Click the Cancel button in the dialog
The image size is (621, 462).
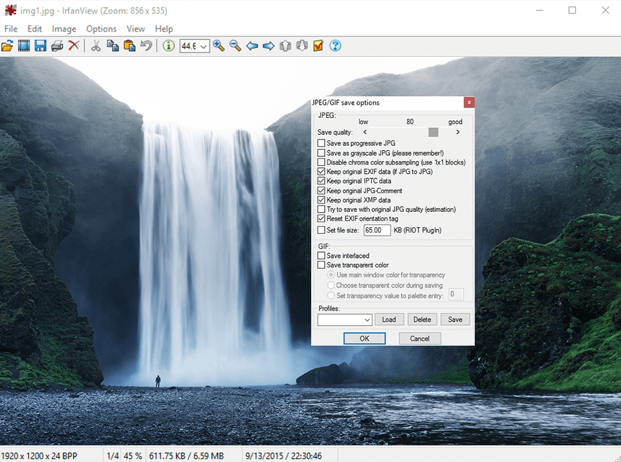coord(419,339)
